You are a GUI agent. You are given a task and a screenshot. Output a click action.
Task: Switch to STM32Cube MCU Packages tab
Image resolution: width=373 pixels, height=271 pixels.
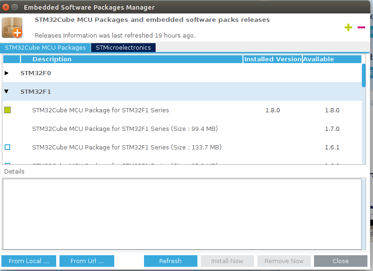(x=45, y=47)
